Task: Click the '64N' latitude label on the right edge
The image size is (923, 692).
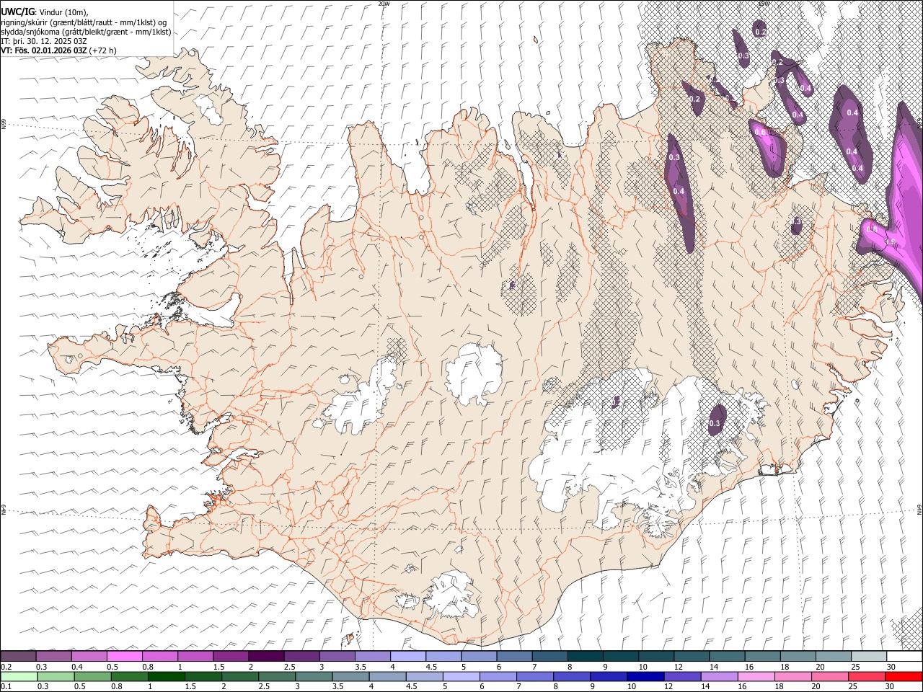Action: click(920, 509)
